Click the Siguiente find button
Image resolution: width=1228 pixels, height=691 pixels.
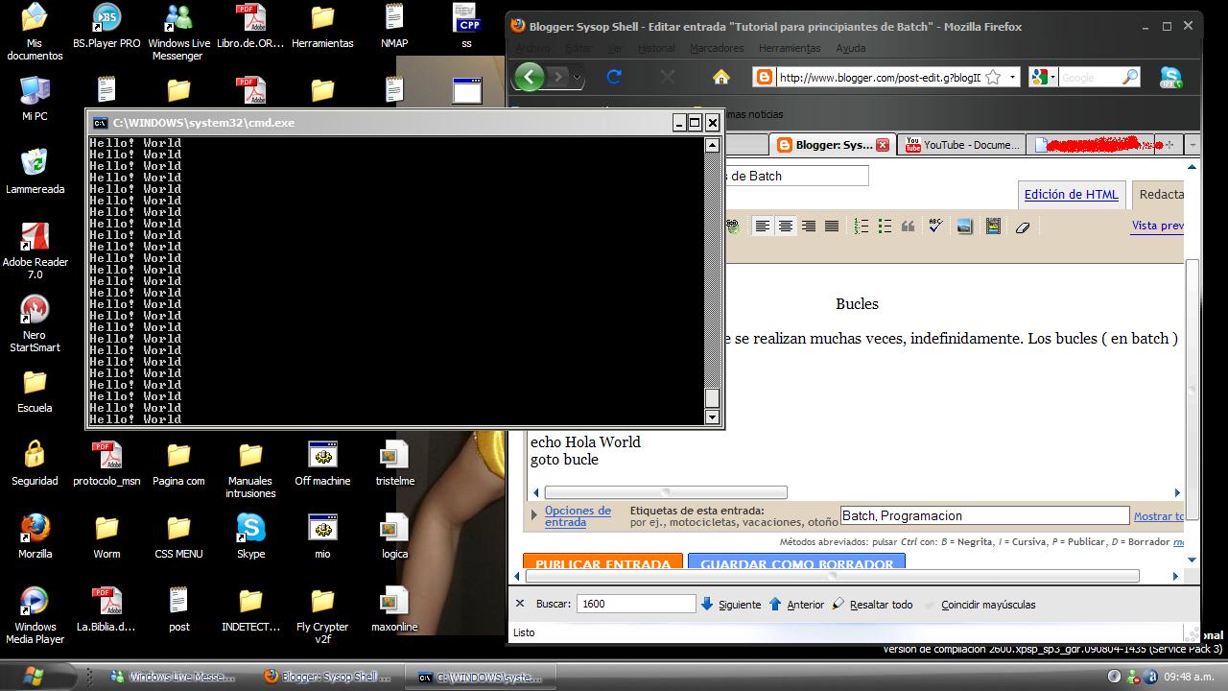click(x=731, y=605)
